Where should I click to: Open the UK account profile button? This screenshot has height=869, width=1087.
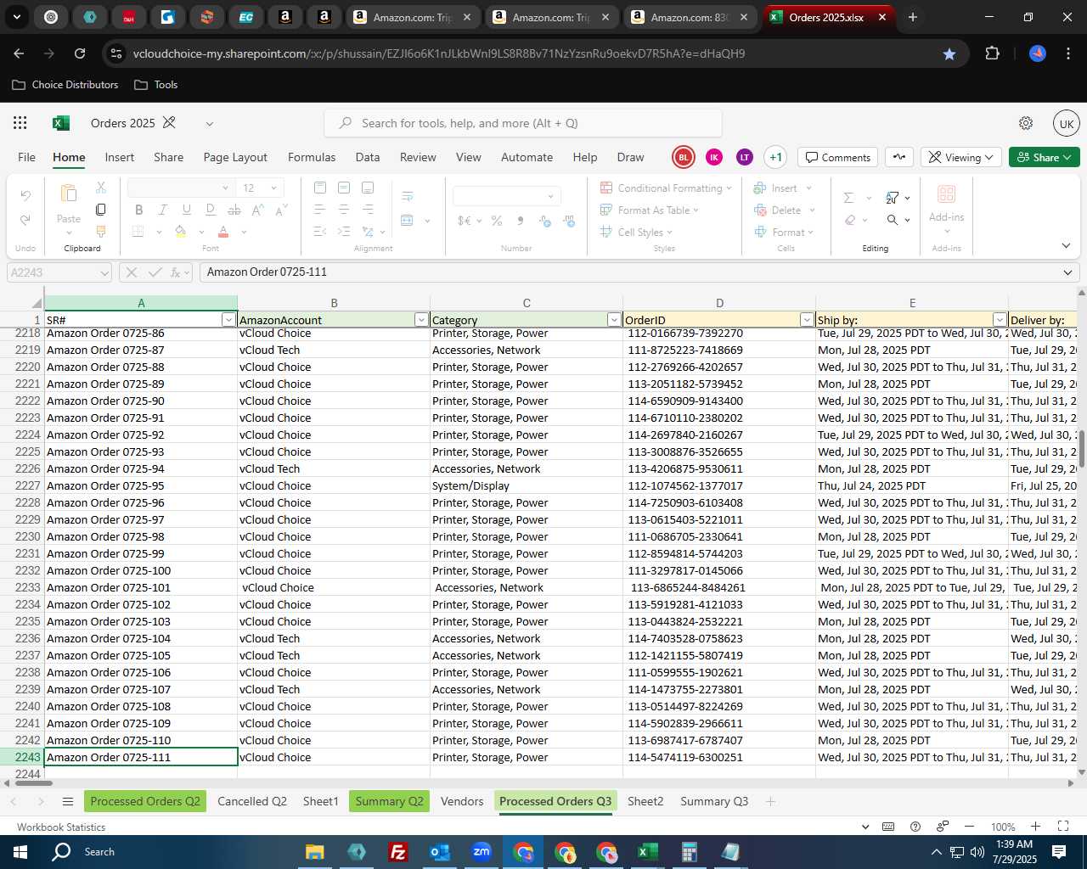pyautogui.click(x=1067, y=123)
